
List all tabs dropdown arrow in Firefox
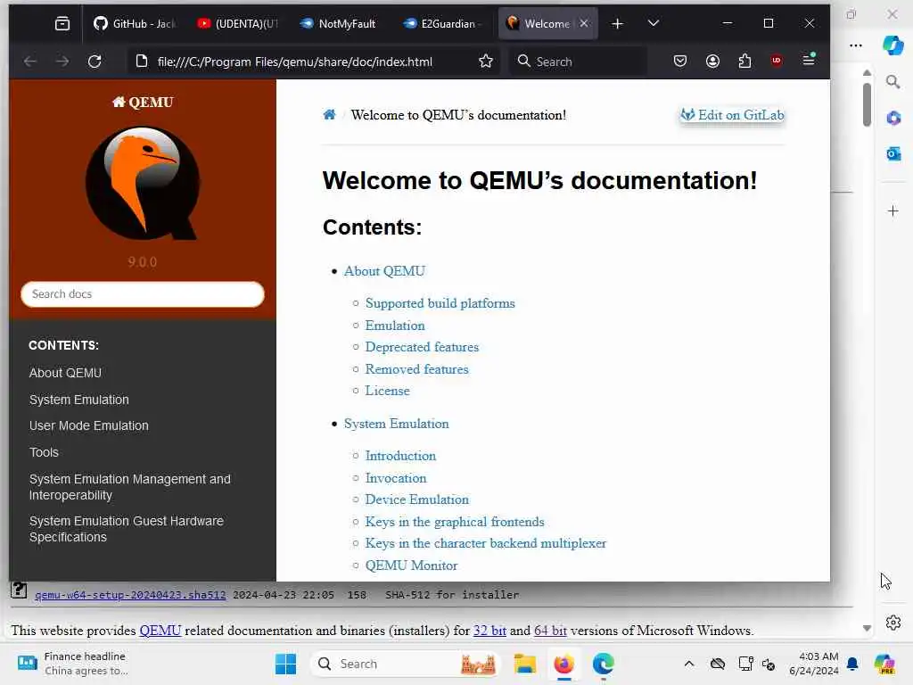(654, 23)
